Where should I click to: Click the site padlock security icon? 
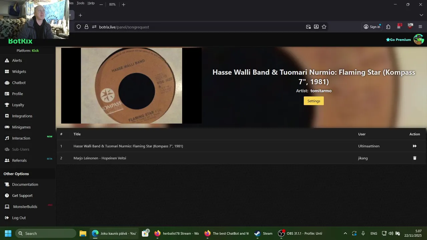(x=86, y=27)
